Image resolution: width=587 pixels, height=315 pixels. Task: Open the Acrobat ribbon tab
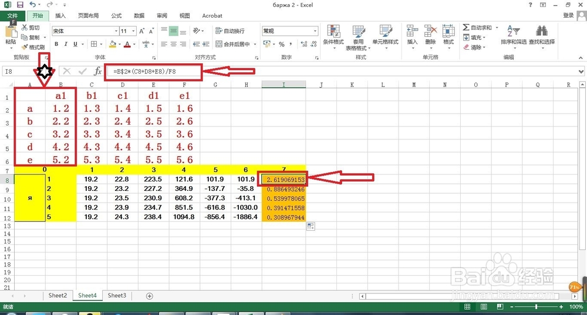pos(212,16)
